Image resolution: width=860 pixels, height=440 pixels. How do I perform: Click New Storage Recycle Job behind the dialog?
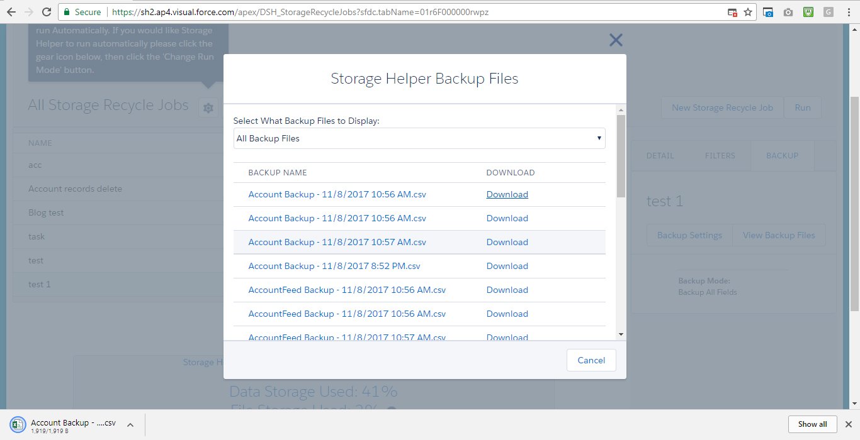click(x=722, y=107)
